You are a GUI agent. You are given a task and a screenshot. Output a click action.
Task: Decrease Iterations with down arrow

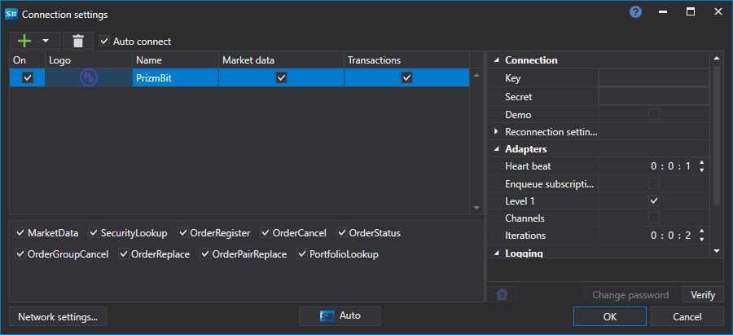(x=702, y=239)
